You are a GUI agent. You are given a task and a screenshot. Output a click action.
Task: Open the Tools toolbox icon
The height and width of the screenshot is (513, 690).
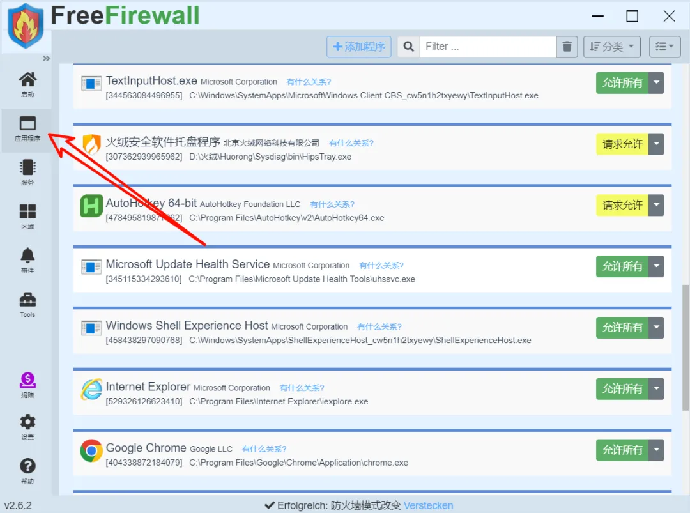tap(27, 305)
